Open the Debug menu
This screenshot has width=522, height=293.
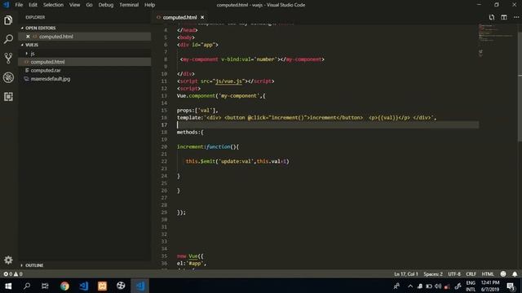pos(106,5)
